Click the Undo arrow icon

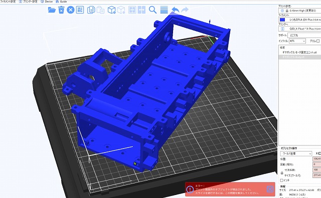point(175,10)
